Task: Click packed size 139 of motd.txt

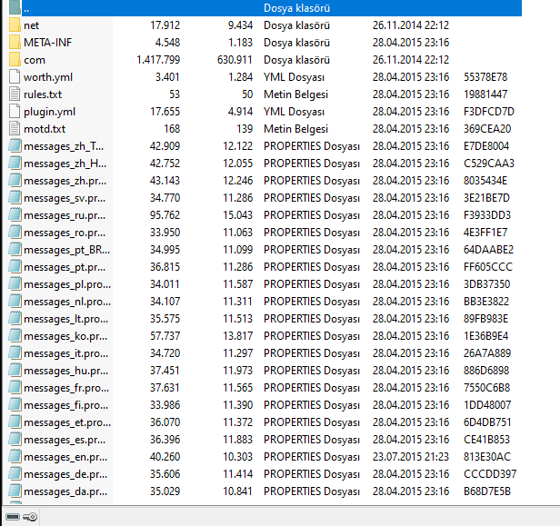Action: pyautogui.click(x=245, y=128)
